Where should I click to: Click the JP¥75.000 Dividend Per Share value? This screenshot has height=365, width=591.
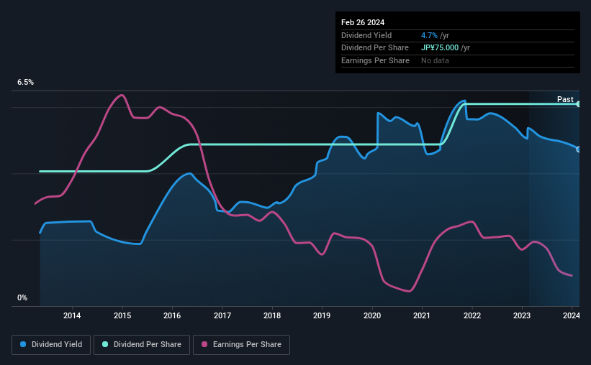440,48
